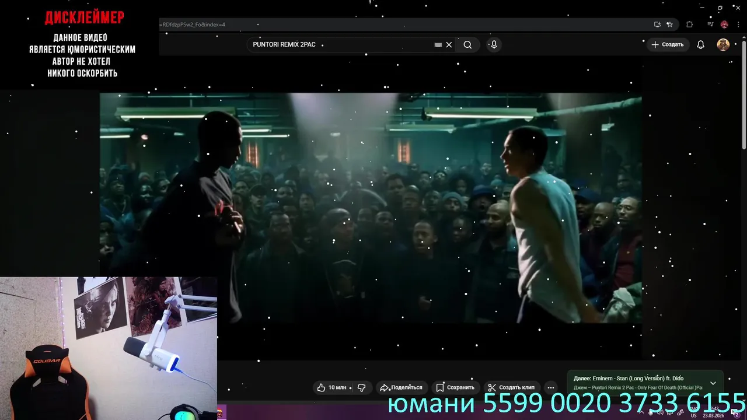The height and width of the screenshot is (420, 747).
Task: Open the browser profile avatar
Action: point(724,24)
